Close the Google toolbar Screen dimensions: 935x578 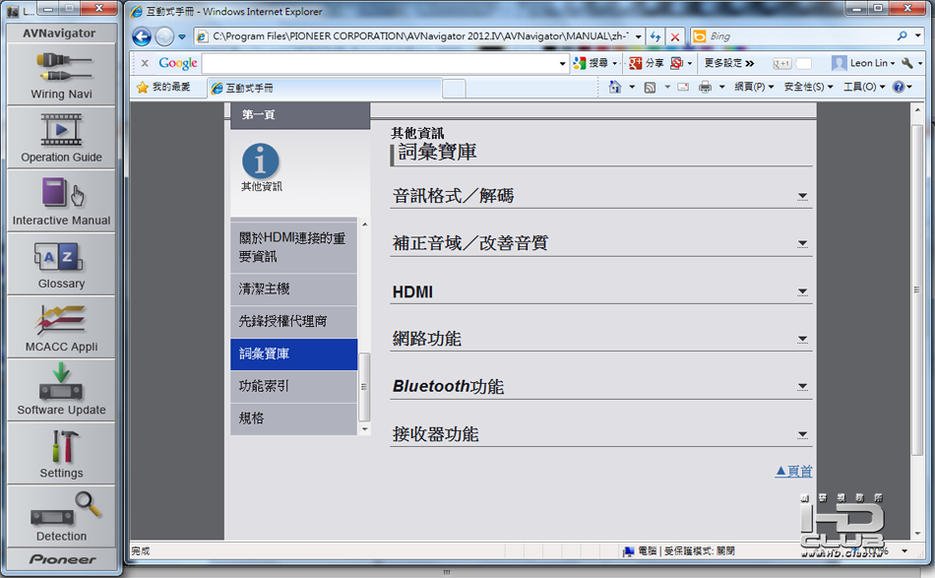145,63
